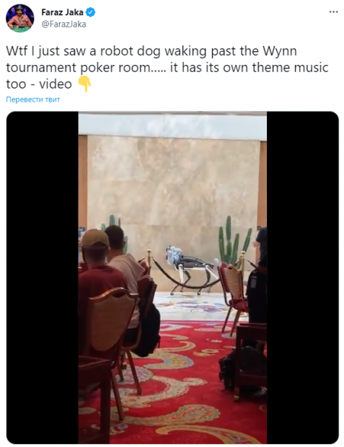Click the blue verified badge
The image size is (344, 447).
pyautogui.click(x=91, y=12)
